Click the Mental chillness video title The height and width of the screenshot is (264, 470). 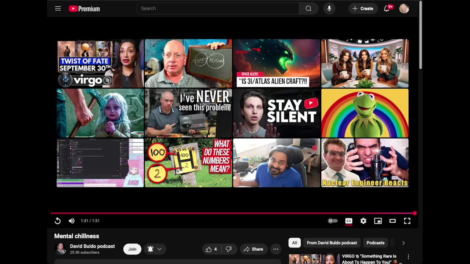click(77, 236)
